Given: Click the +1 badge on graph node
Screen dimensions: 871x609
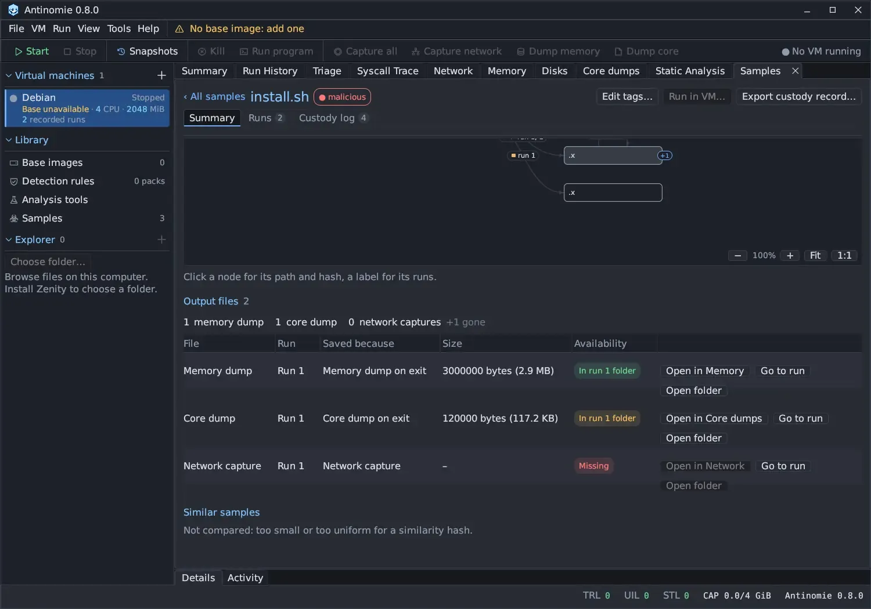Looking at the screenshot, I should 665,155.
